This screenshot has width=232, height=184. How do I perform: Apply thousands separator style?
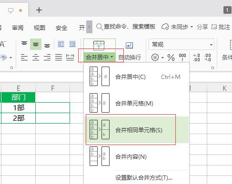[182, 57]
